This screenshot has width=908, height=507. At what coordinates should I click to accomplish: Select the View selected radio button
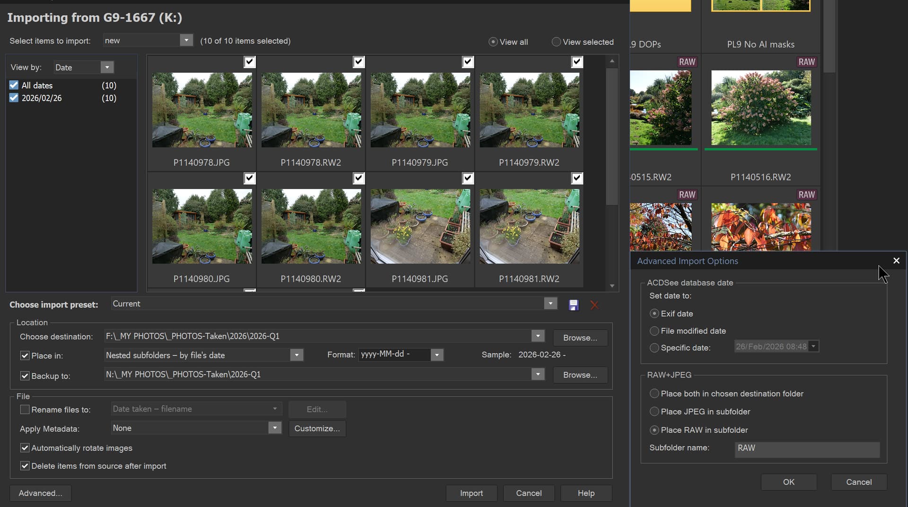[x=556, y=42]
